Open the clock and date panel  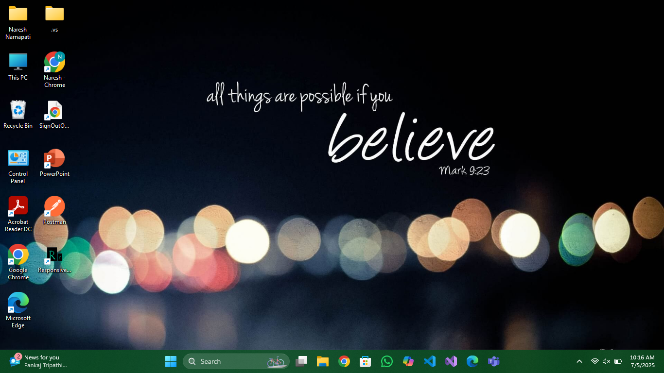coord(642,361)
